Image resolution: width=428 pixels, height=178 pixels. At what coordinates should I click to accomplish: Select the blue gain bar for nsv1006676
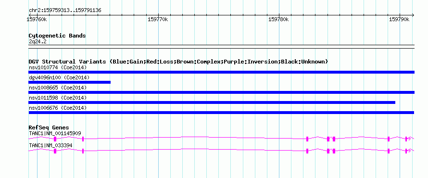(221, 113)
